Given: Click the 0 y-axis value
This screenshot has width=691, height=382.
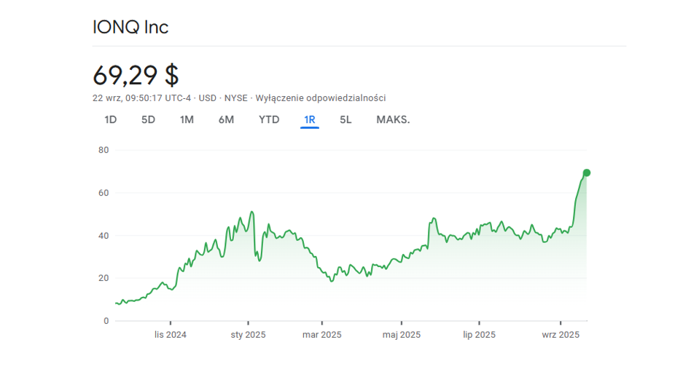Looking at the screenshot, I should click(x=106, y=321).
